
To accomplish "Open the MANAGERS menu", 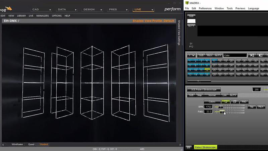I will [43, 16].
